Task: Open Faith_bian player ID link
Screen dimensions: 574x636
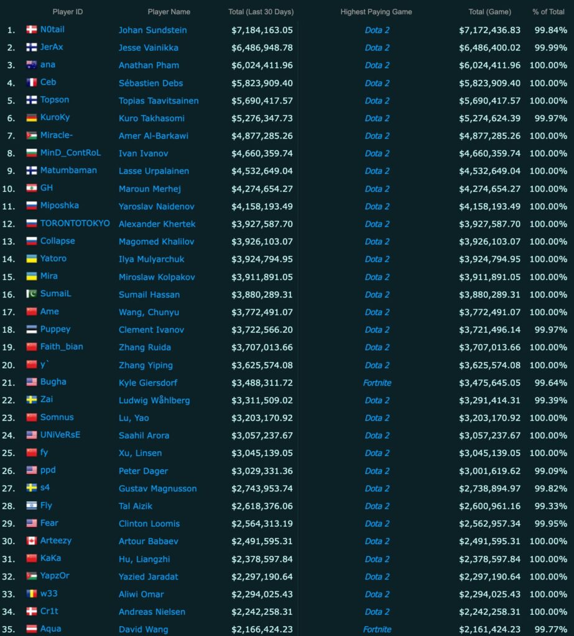Action: [62, 347]
